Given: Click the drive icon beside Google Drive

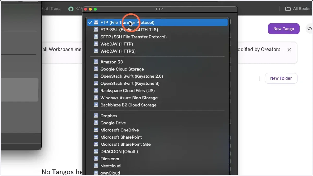Looking at the screenshot, I should click(x=96, y=123).
